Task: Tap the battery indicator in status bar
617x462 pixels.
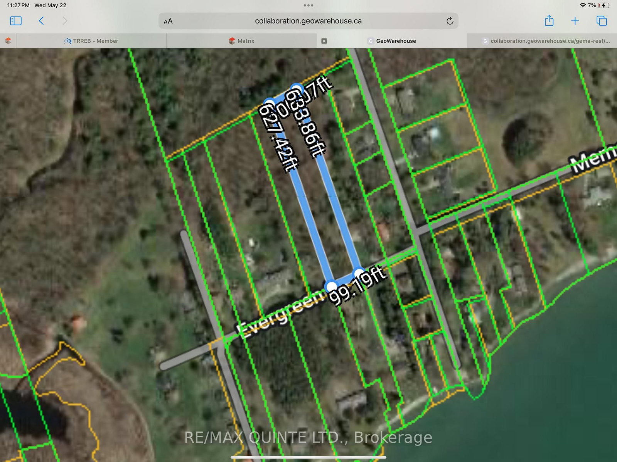Action: (x=604, y=5)
